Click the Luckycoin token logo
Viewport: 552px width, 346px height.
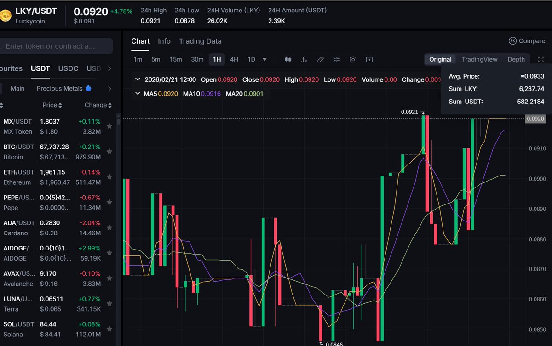pos(6,15)
